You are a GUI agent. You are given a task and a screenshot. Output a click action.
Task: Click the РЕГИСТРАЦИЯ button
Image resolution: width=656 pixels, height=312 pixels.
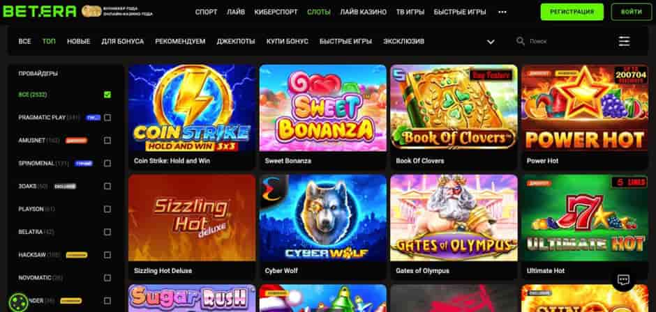572,12
